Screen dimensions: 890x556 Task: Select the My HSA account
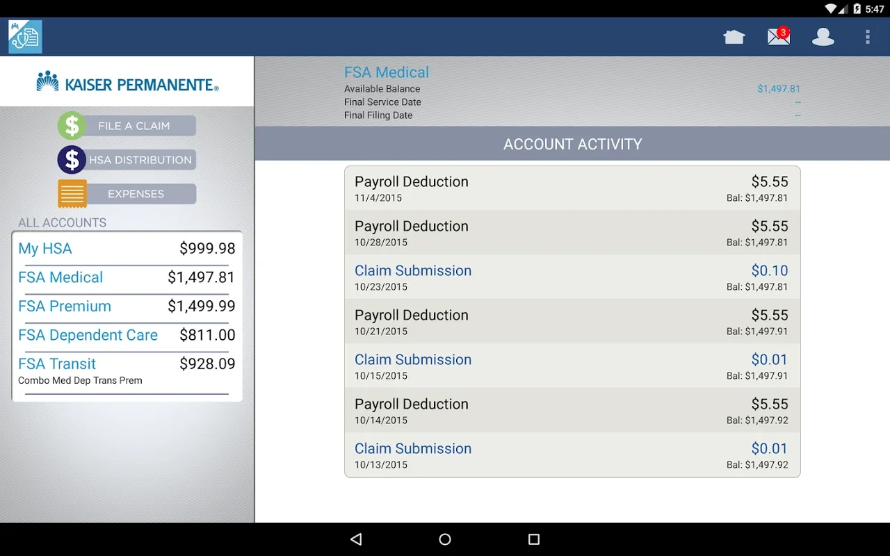(127, 249)
